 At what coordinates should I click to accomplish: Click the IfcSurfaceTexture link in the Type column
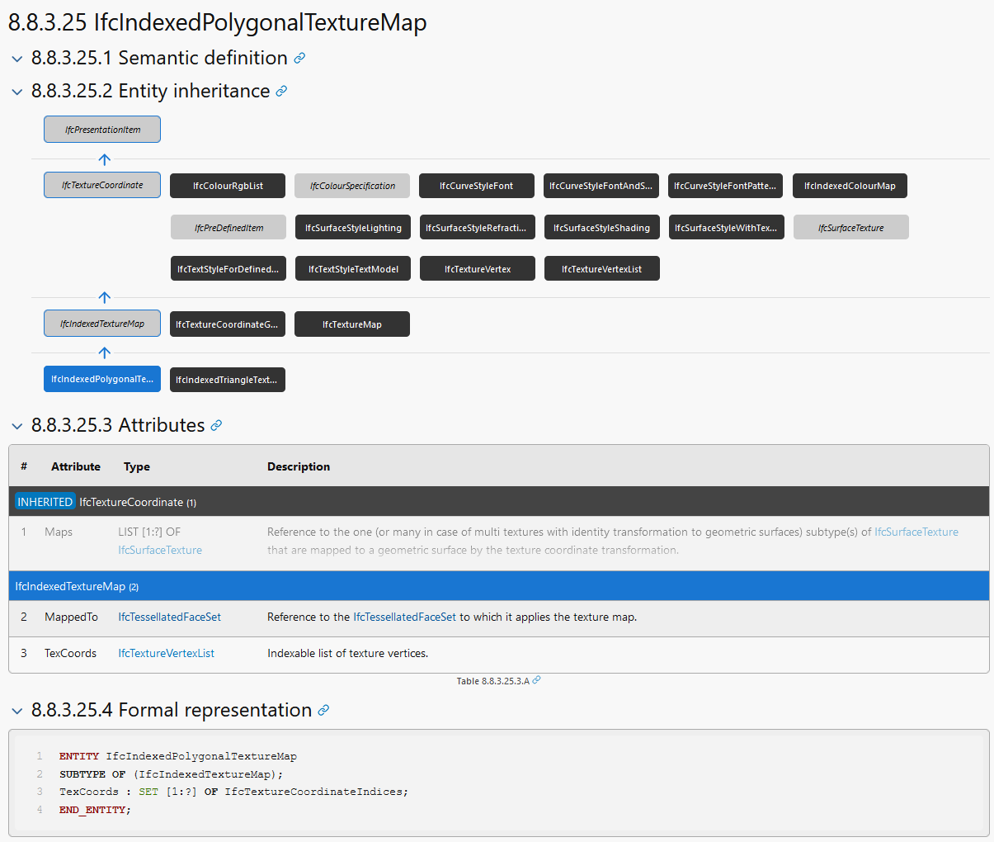pos(159,549)
